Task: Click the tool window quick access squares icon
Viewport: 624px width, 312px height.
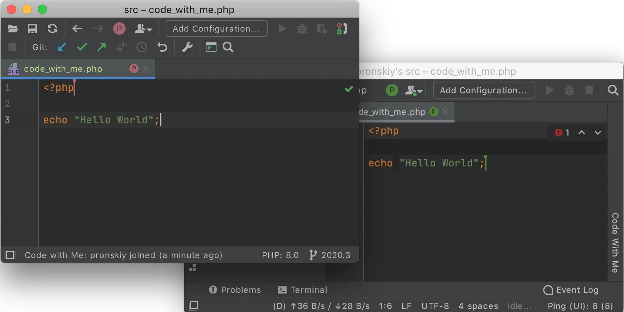Action: click(192, 268)
